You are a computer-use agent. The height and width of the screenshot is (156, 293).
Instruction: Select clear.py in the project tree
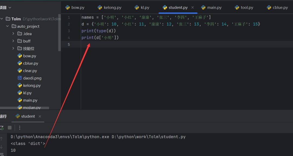tap(30, 71)
